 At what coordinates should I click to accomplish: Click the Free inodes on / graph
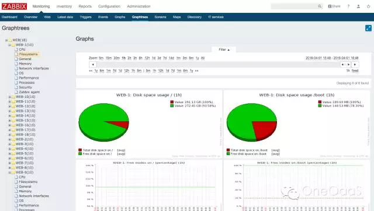tap(150, 185)
